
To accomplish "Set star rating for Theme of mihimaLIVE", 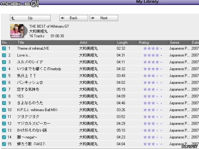I will tap(153, 48).
